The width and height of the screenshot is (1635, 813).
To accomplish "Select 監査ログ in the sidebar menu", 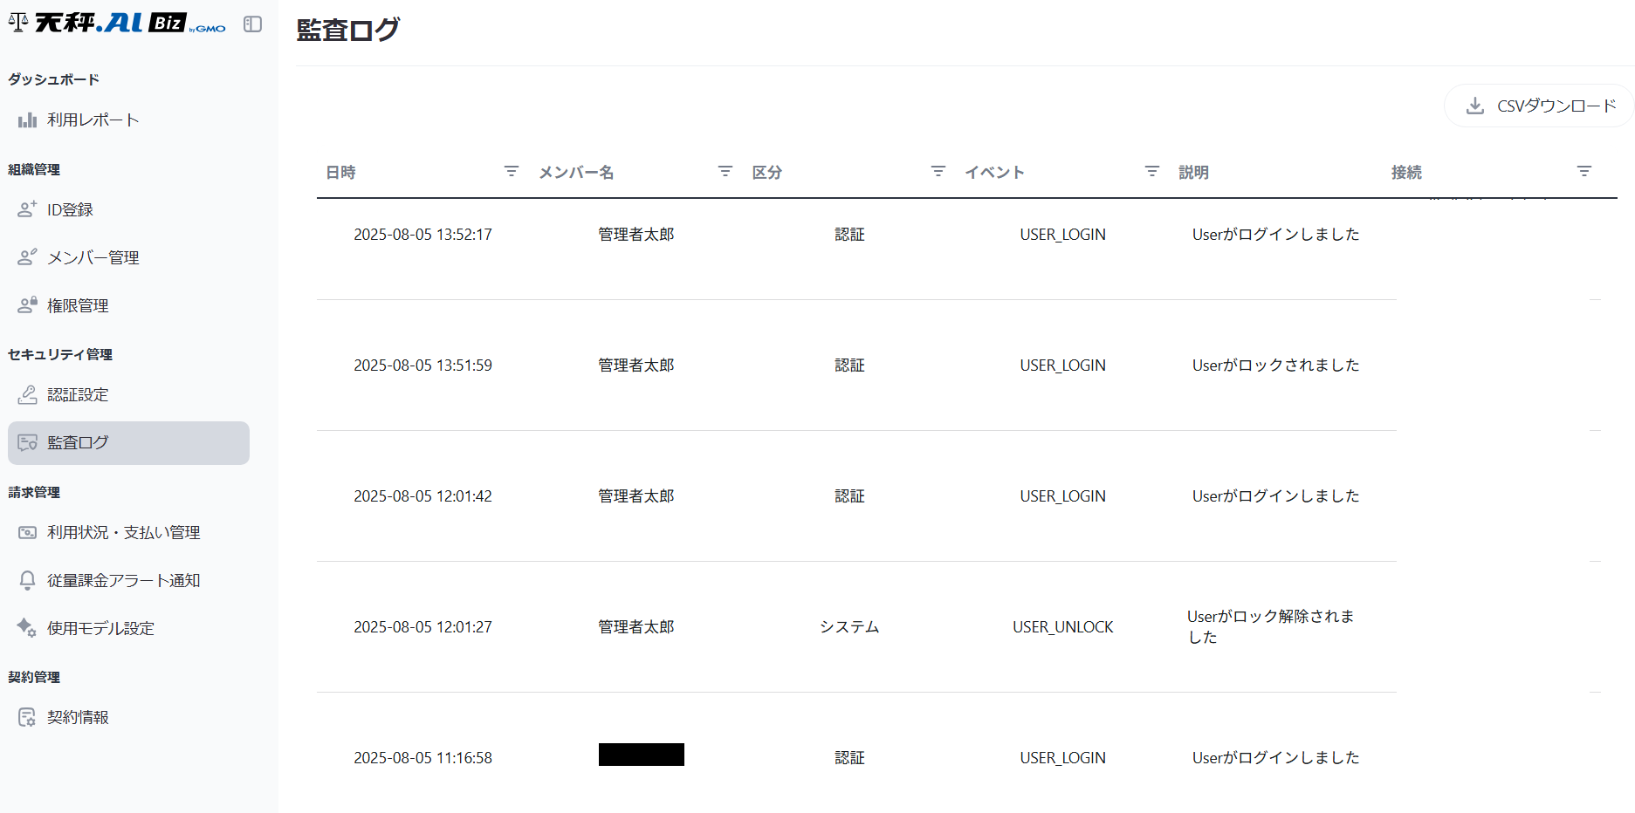I will 128,443.
